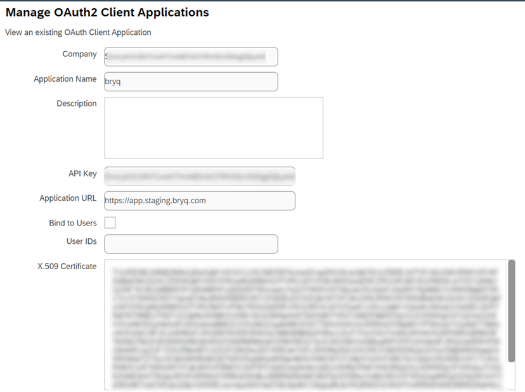This screenshot has width=525, height=392.
Task: Click the empty User IDs field
Action: tap(190, 244)
